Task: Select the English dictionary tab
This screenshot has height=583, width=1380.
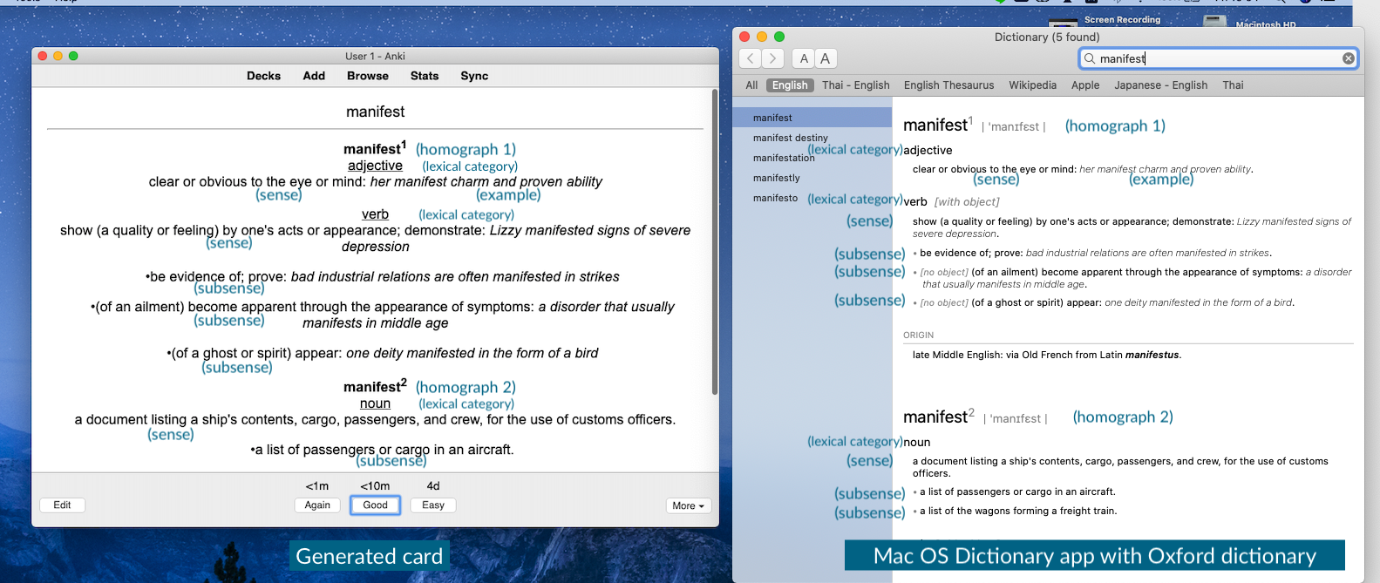Action: pos(790,85)
